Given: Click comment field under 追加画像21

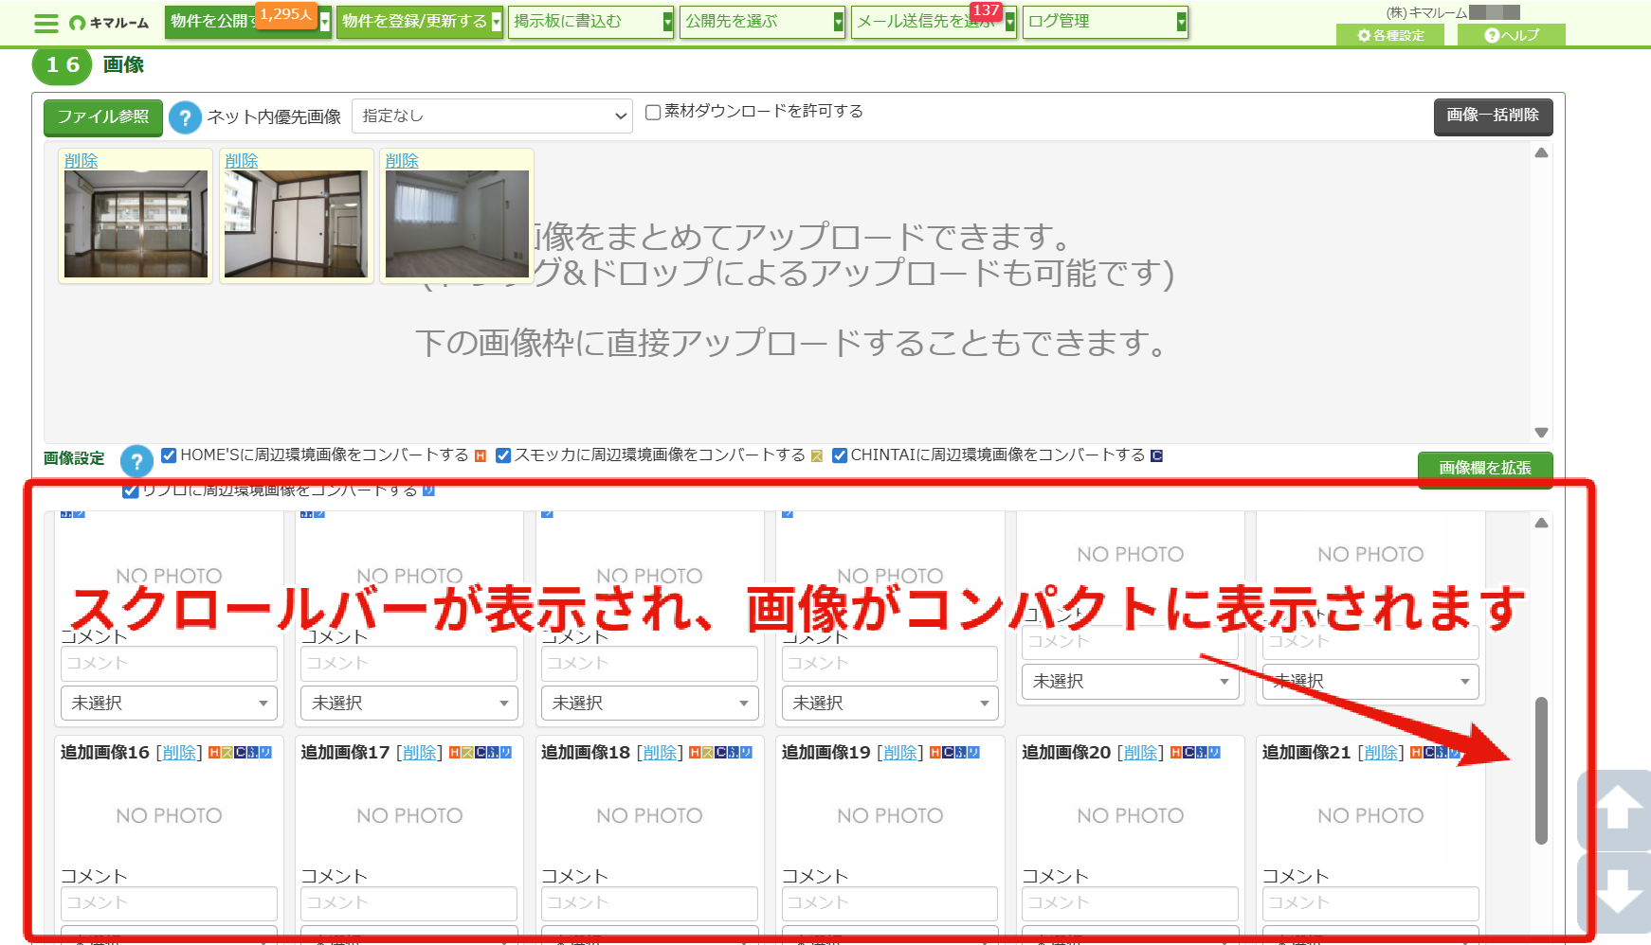Looking at the screenshot, I should pyautogui.click(x=1370, y=903).
